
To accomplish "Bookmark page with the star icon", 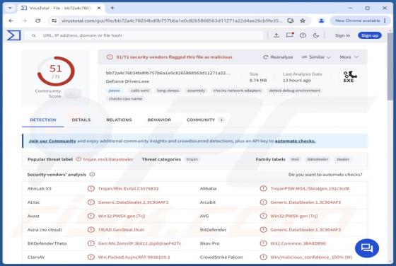I will [x=303, y=21].
